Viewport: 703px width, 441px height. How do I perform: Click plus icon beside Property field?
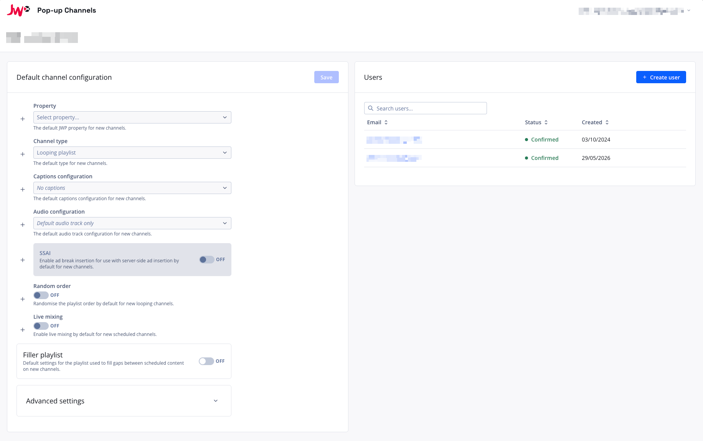click(x=23, y=119)
